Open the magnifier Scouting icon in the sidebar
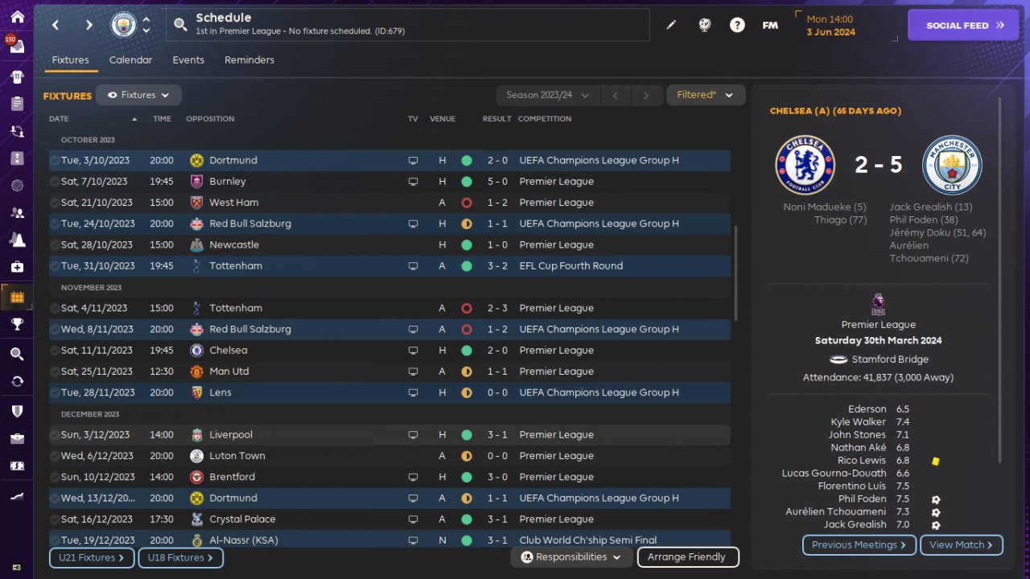Image resolution: width=1030 pixels, height=579 pixels. (x=17, y=354)
